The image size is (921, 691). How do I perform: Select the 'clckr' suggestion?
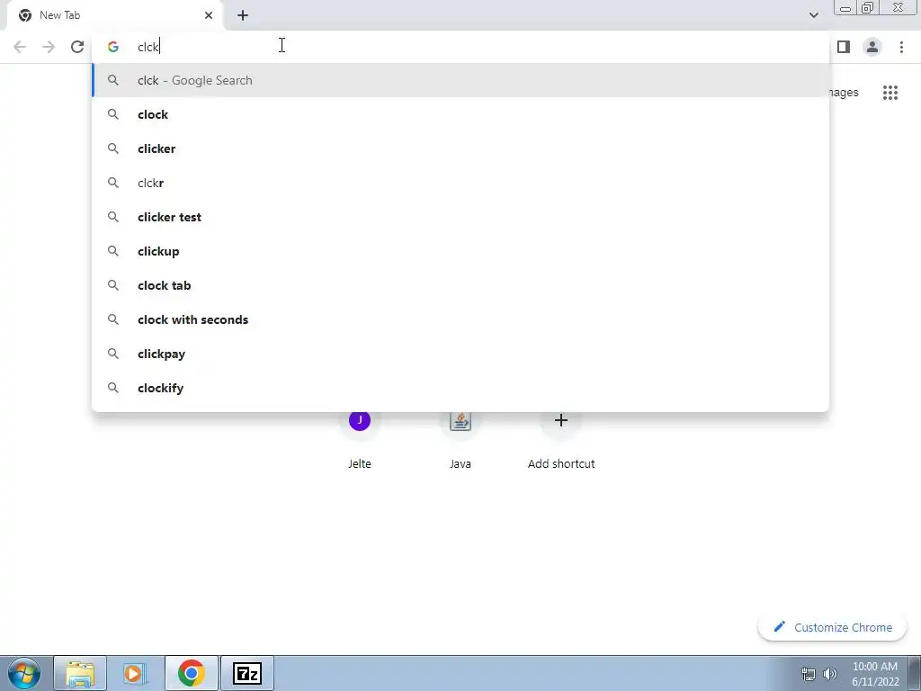[460, 183]
